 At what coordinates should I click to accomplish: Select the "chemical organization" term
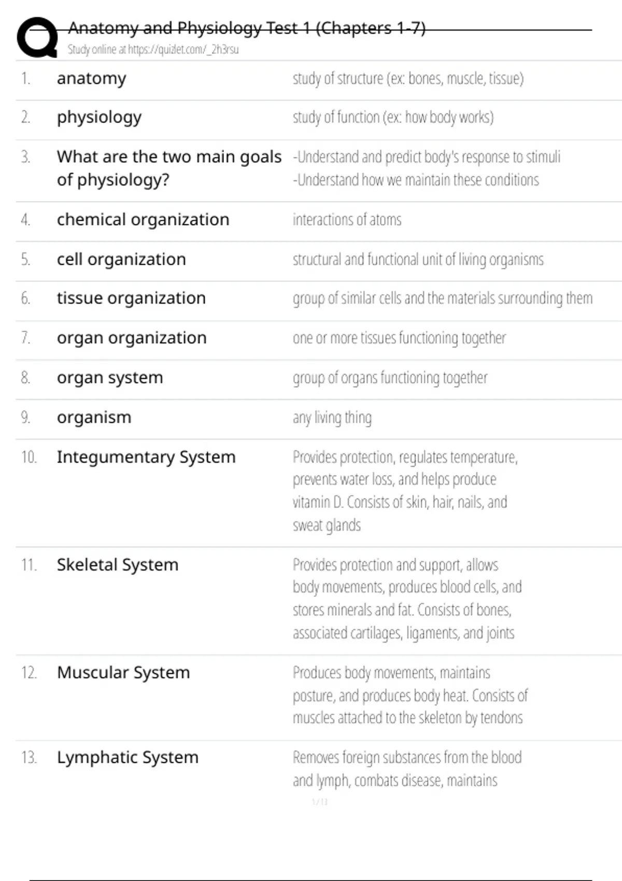coord(143,219)
